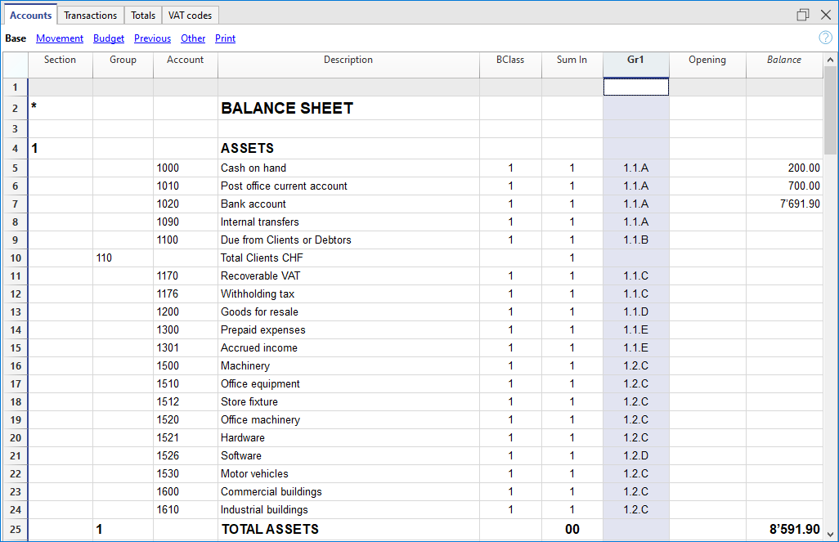This screenshot has width=839, height=542.
Task: Select row header number 10
Action: tap(15, 258)
